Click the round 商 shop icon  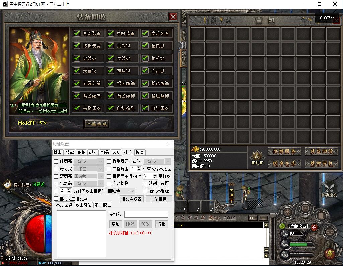(x=330, y=254)
